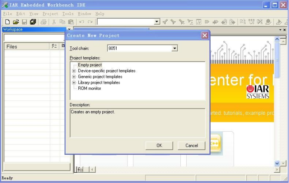Click the Make build toolbar icon

[x=251, y=22]
